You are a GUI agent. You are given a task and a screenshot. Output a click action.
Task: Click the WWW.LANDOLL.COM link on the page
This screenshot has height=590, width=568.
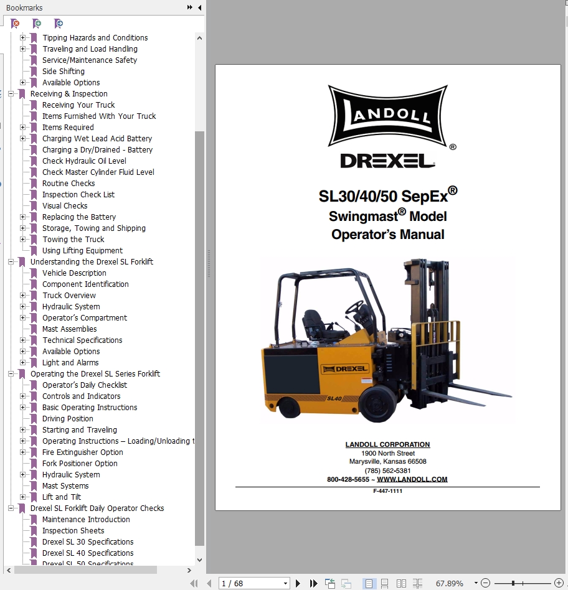[x=412, y=479]
